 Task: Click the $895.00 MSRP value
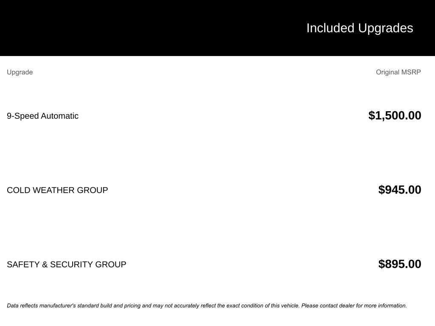click(x=399, y=264)
